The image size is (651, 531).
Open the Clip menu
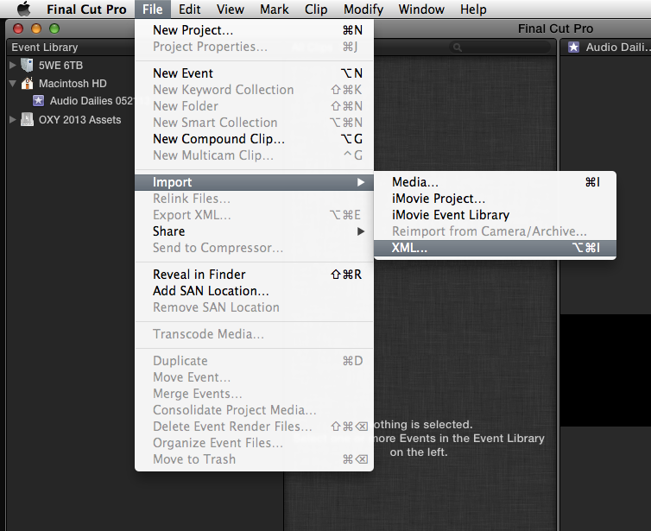pyautogui.click(x=315, y=9)
